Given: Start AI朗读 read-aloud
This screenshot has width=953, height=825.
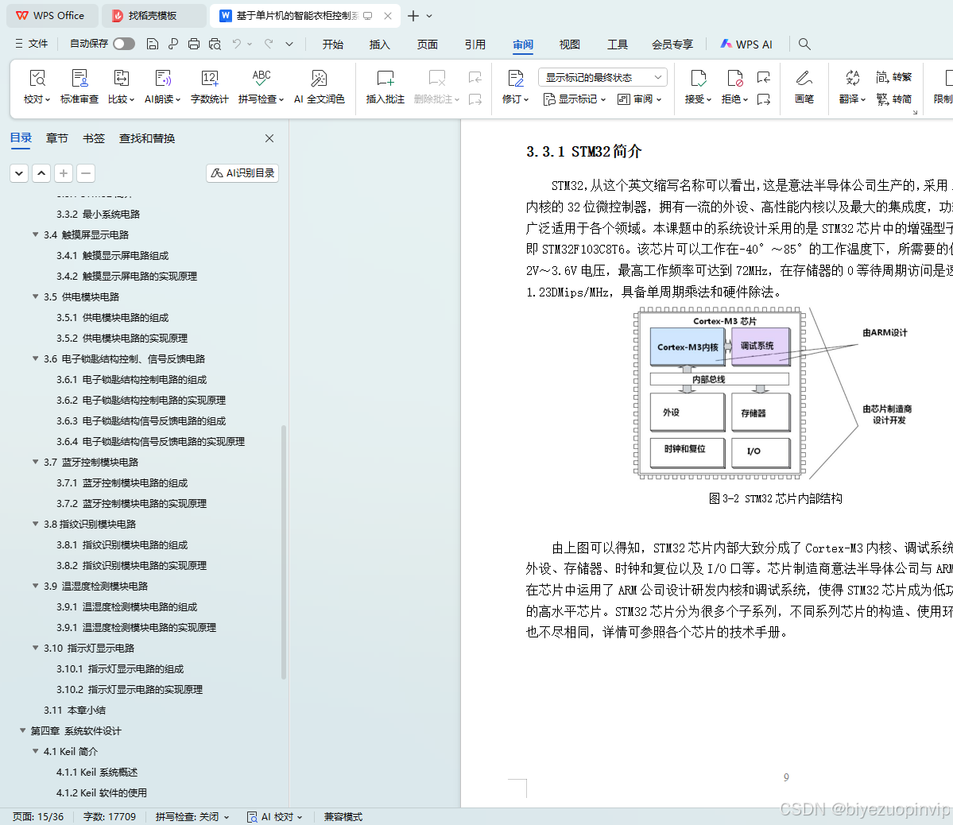Looking at the screenshot, I should 162,86.
